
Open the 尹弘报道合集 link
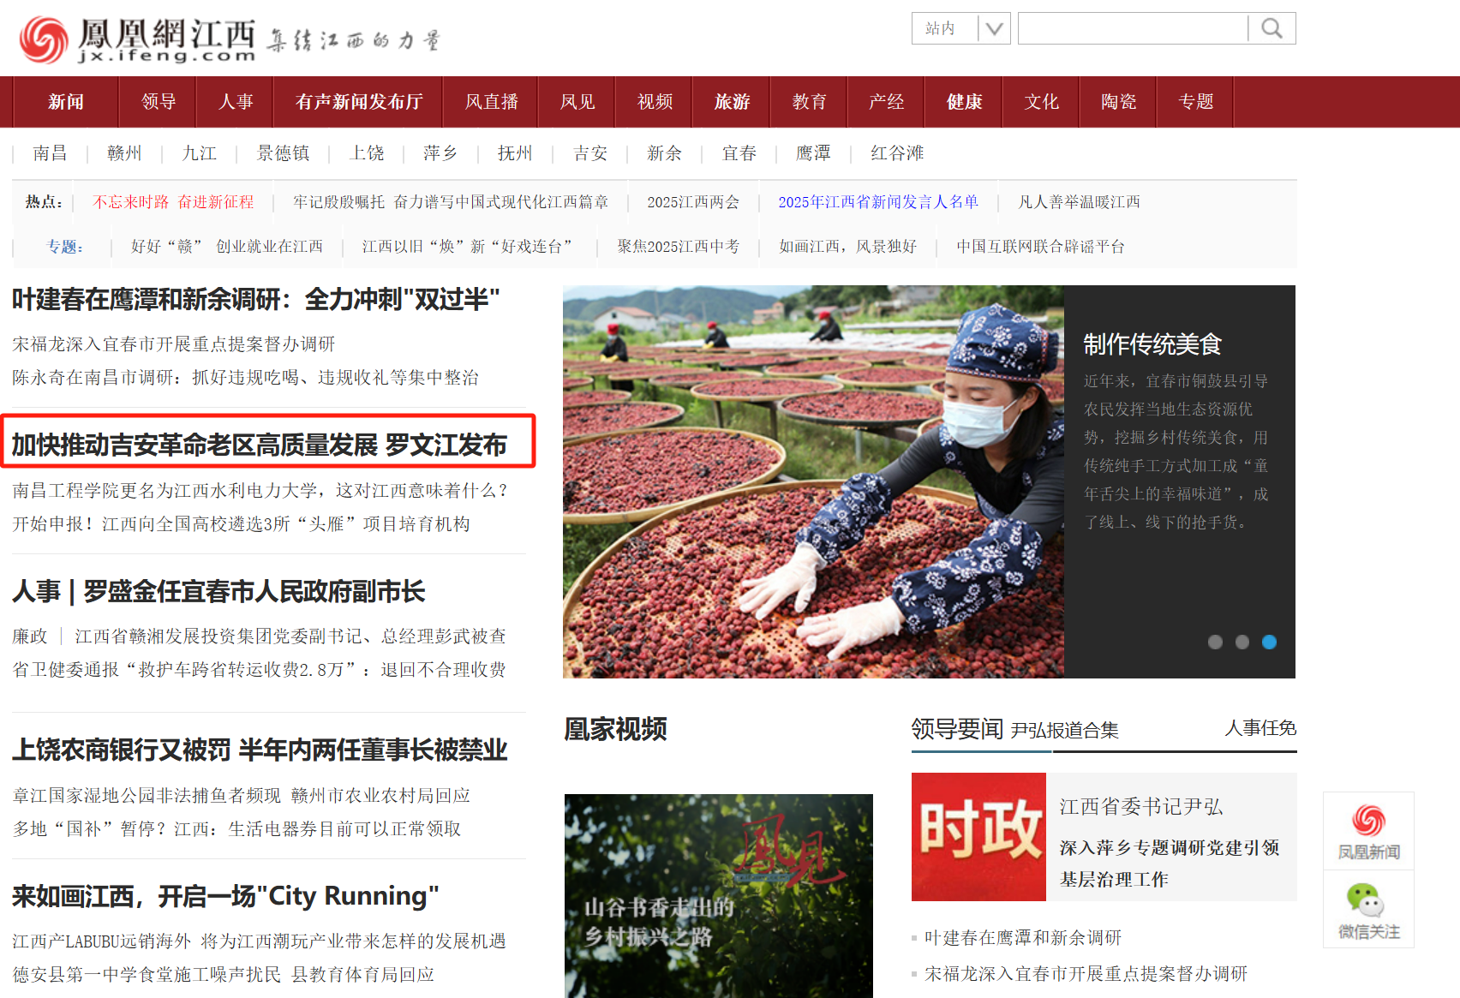point(1065,730)
